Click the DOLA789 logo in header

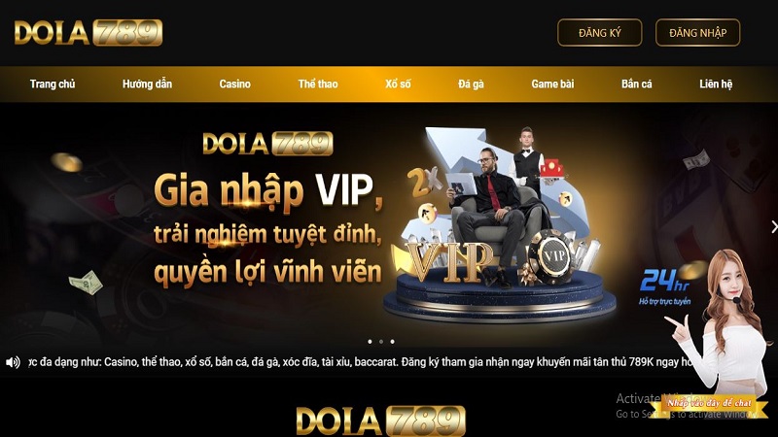[x=88, y=33]
